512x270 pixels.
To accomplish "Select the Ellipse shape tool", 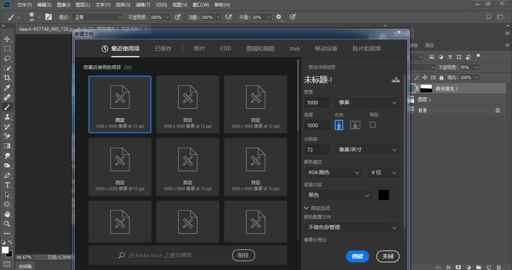I will tap(7, 204).
